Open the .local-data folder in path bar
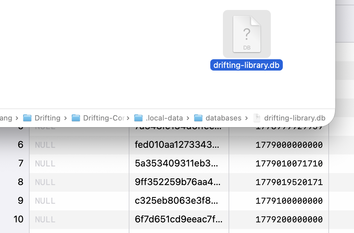Image resolution: width=354 pixels, height=233 pixels. pyautogui.click(x=158, y=118)
